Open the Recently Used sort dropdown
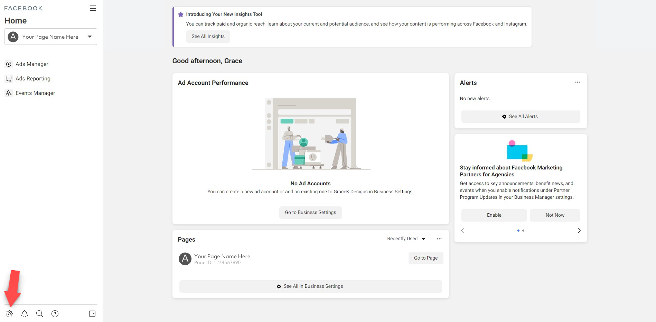 coord(406,239)
